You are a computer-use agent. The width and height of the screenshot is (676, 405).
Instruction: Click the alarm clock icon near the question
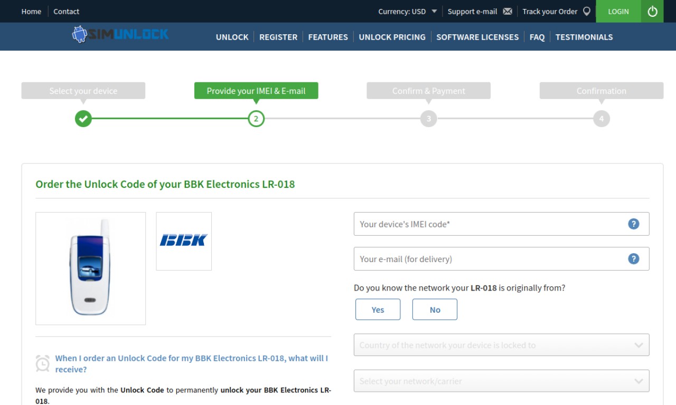(43, 363)
